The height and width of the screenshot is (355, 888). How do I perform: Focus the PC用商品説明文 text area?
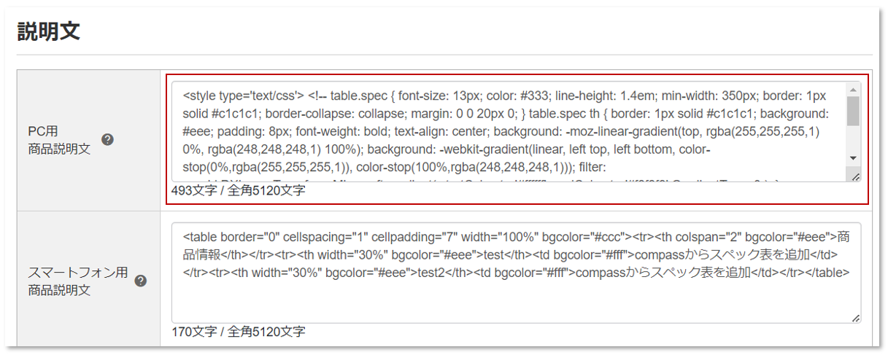coord(509,132)
